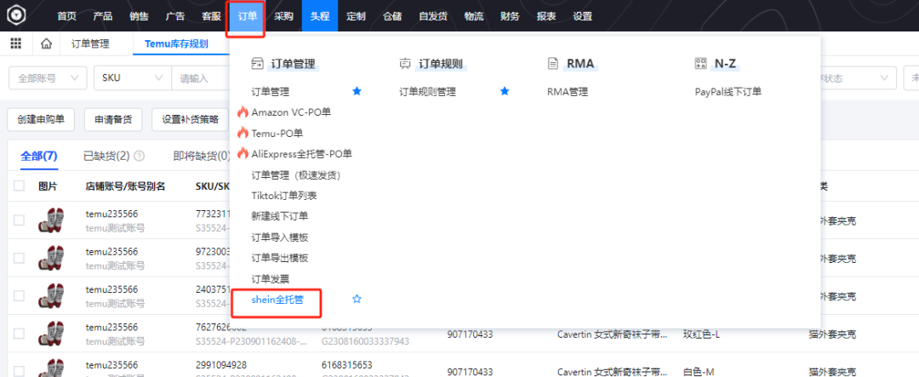Click the 设置补货策略 button
The height and width of the screenshot is (377, 919).
(191, 120)
